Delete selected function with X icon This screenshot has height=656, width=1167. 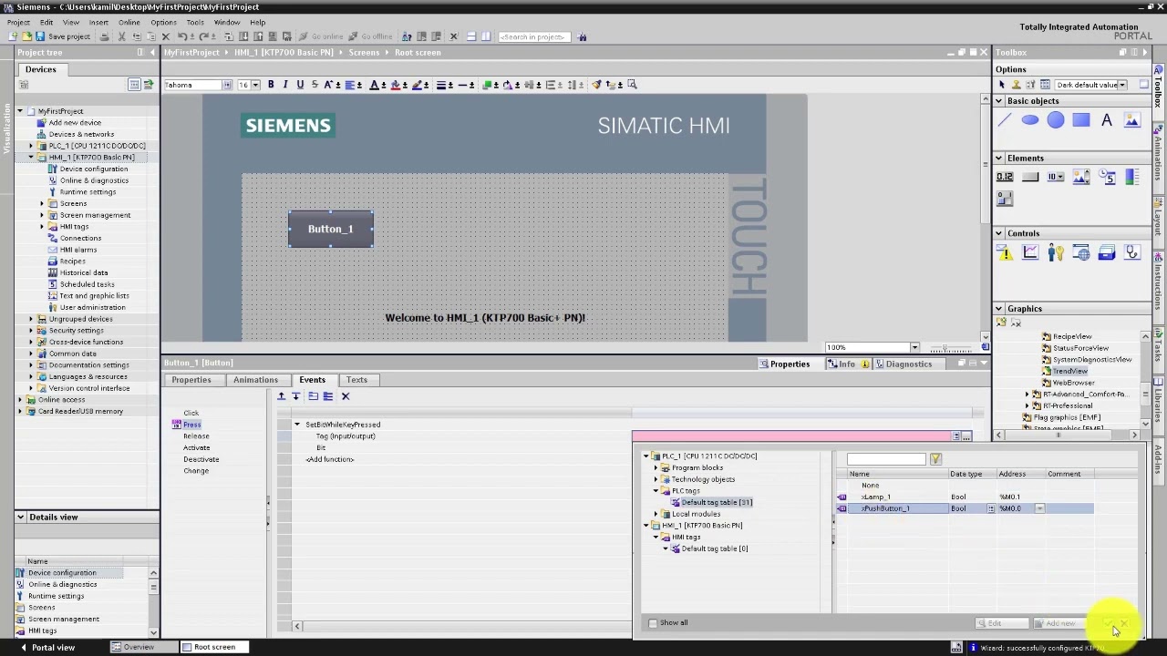(346, 396)
